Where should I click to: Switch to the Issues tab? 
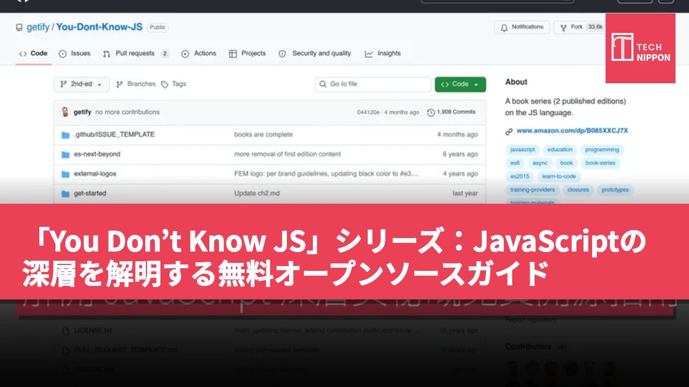click(x=75, y=54)
